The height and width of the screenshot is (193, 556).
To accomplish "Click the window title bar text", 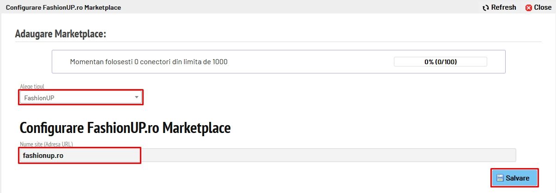I will (x=63, y=7).
